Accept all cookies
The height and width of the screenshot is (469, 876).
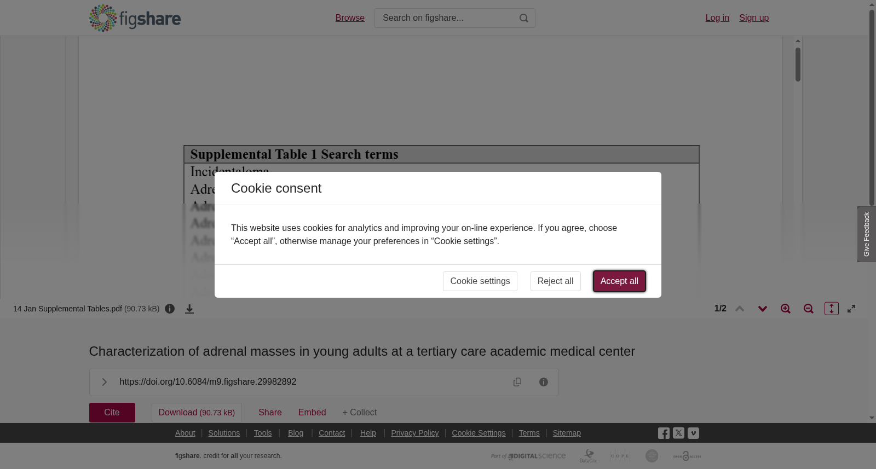point(619,281)
